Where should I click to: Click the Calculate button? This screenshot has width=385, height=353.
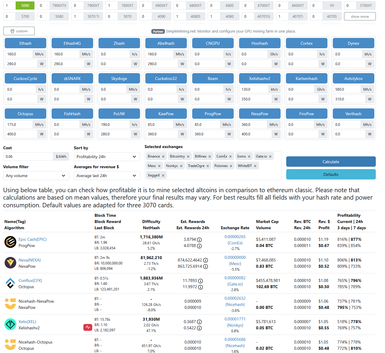coord(331,162)
